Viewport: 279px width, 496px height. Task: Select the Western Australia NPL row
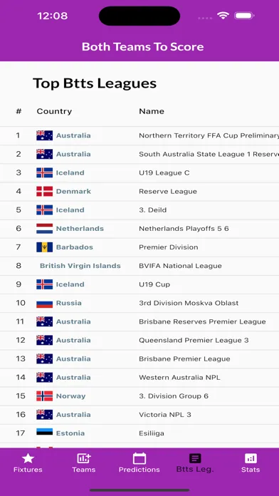[x=139, y=378]
